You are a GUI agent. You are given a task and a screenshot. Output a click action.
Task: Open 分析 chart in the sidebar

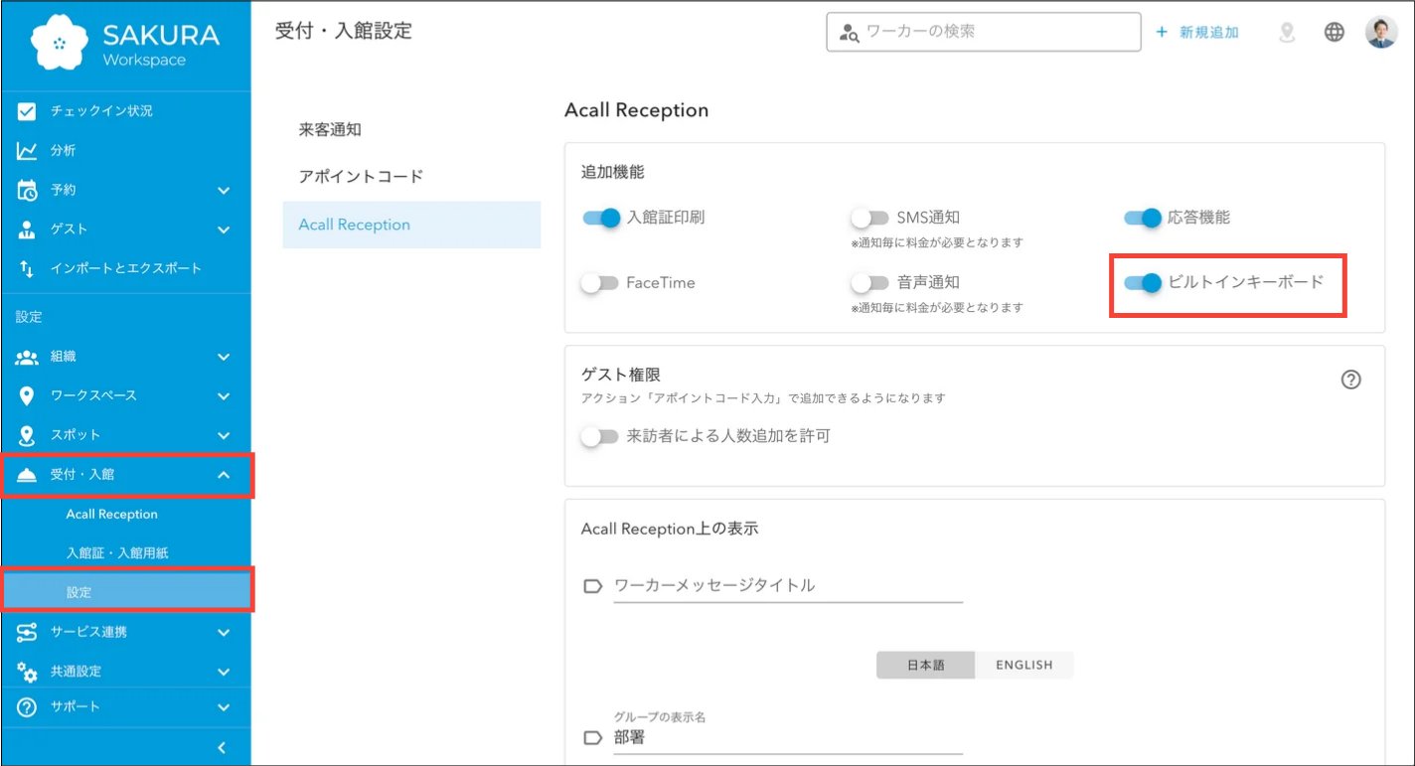pos(63,151)
